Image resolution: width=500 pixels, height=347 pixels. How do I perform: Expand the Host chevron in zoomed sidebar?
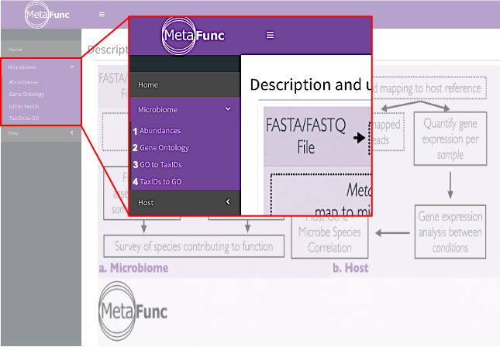(228, 201)
